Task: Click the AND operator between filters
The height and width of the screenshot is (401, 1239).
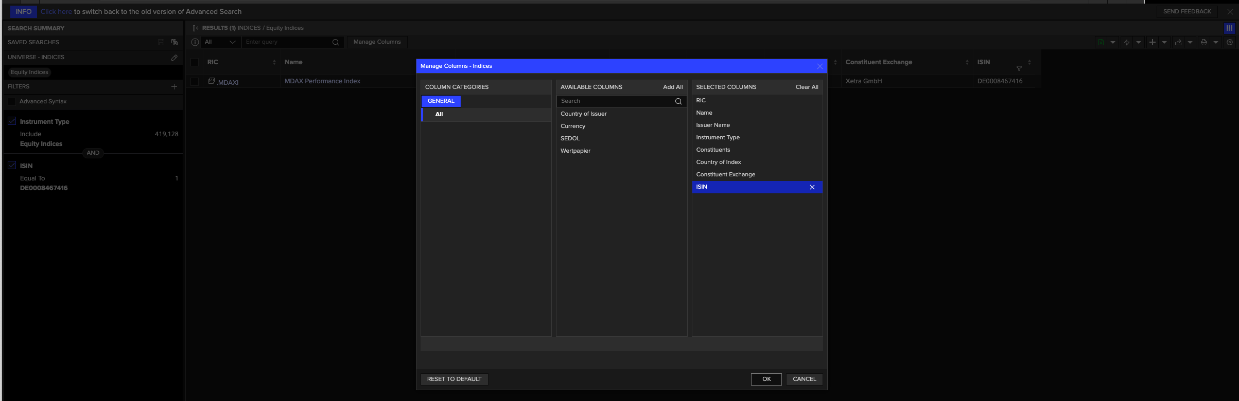Action: click(x=93, y=153)
